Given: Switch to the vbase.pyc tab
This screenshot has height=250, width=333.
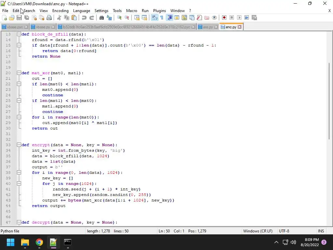Looking at the screenshot, I should pyautogui.click(x=15, y=27).
